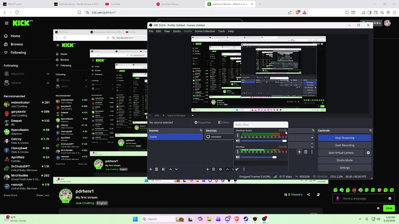
Task: Mute Mic/Aux speaker icon
Action: pyautogui.click(x=238, y=157)
